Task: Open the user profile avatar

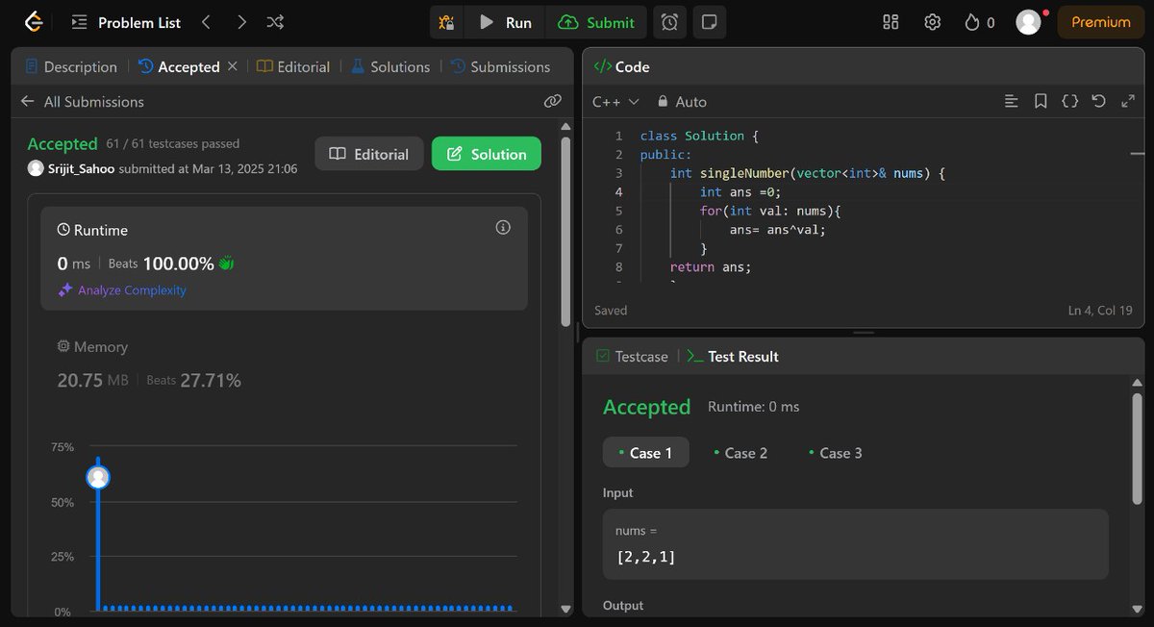Action: [x=1029, y=22]
